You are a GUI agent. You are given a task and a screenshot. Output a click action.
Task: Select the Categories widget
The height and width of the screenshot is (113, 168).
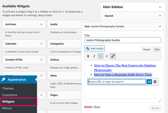coord(64,44)
